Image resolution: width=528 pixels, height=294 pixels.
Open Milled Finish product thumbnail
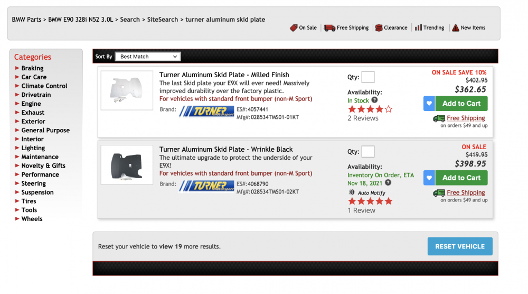pos(127,90)
